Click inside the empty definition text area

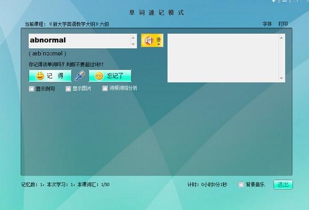coord(224,58)
